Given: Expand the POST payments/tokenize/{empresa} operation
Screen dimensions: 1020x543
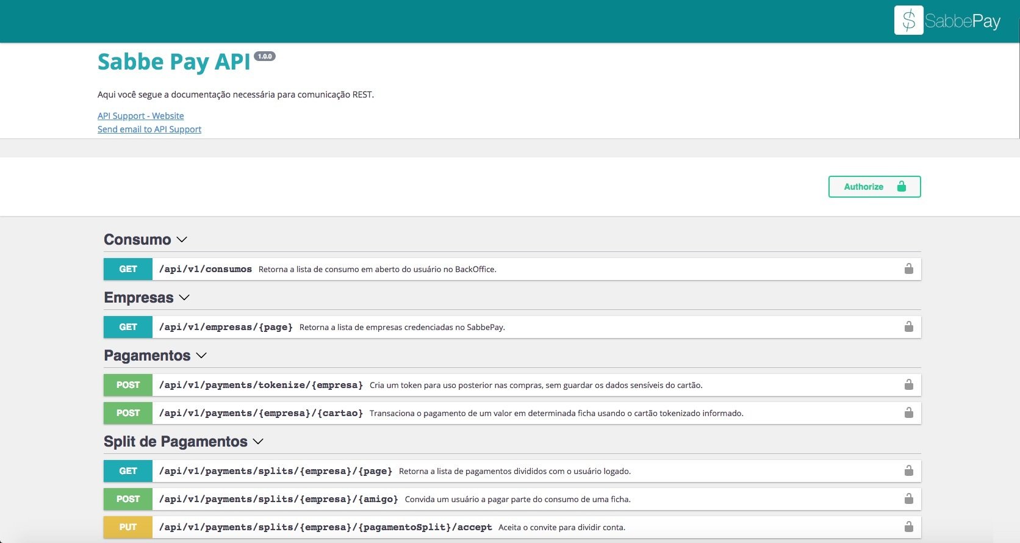Looking at the screenshot, I should (512, 385).
